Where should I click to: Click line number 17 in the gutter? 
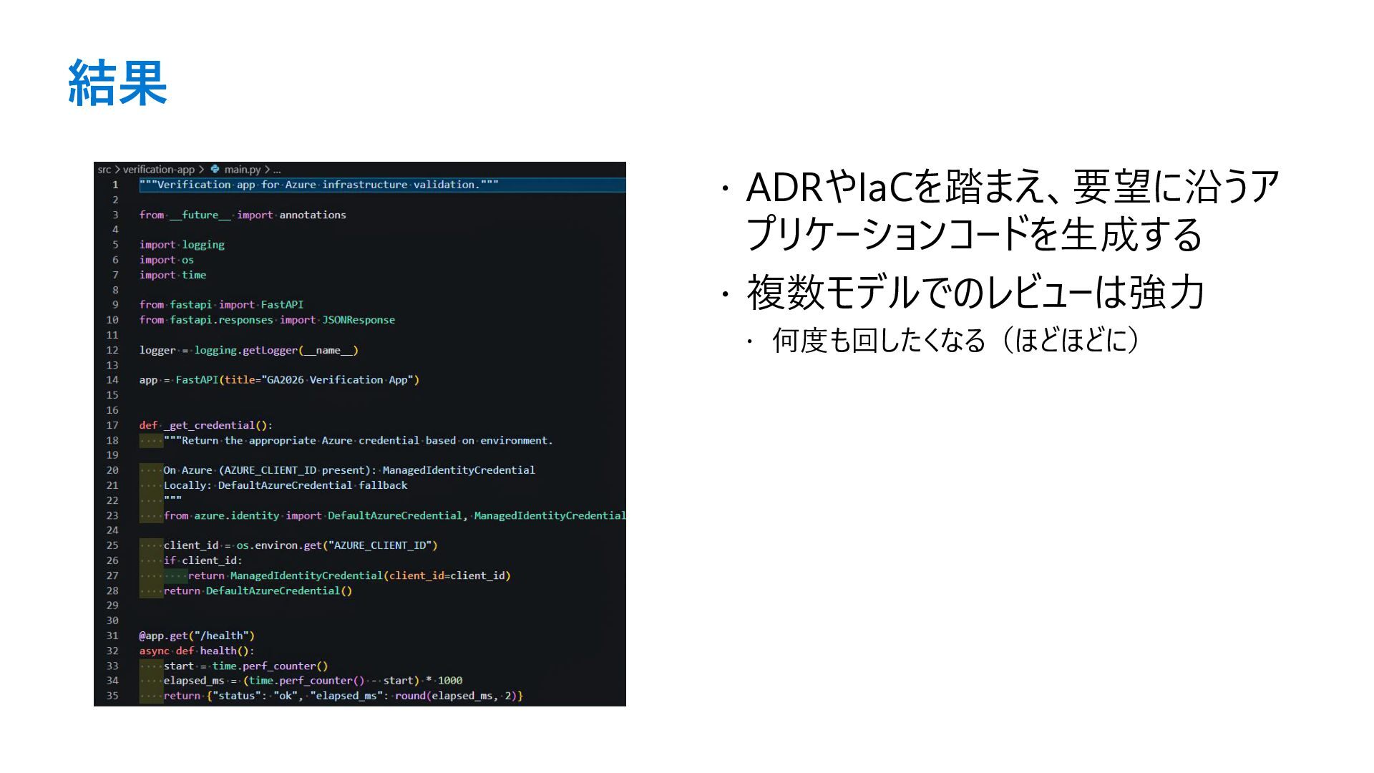(x=112, y=425)
